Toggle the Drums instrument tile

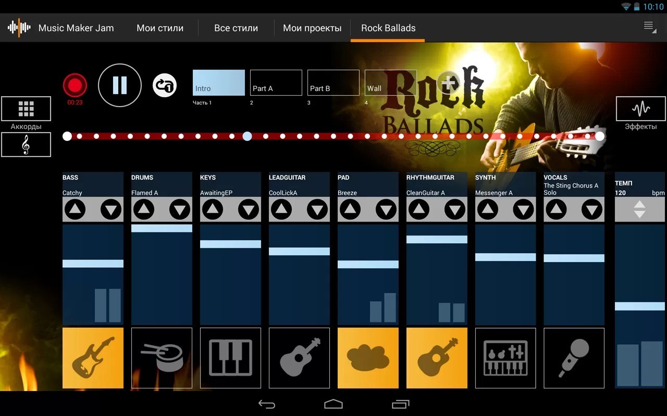pos(162,358)
